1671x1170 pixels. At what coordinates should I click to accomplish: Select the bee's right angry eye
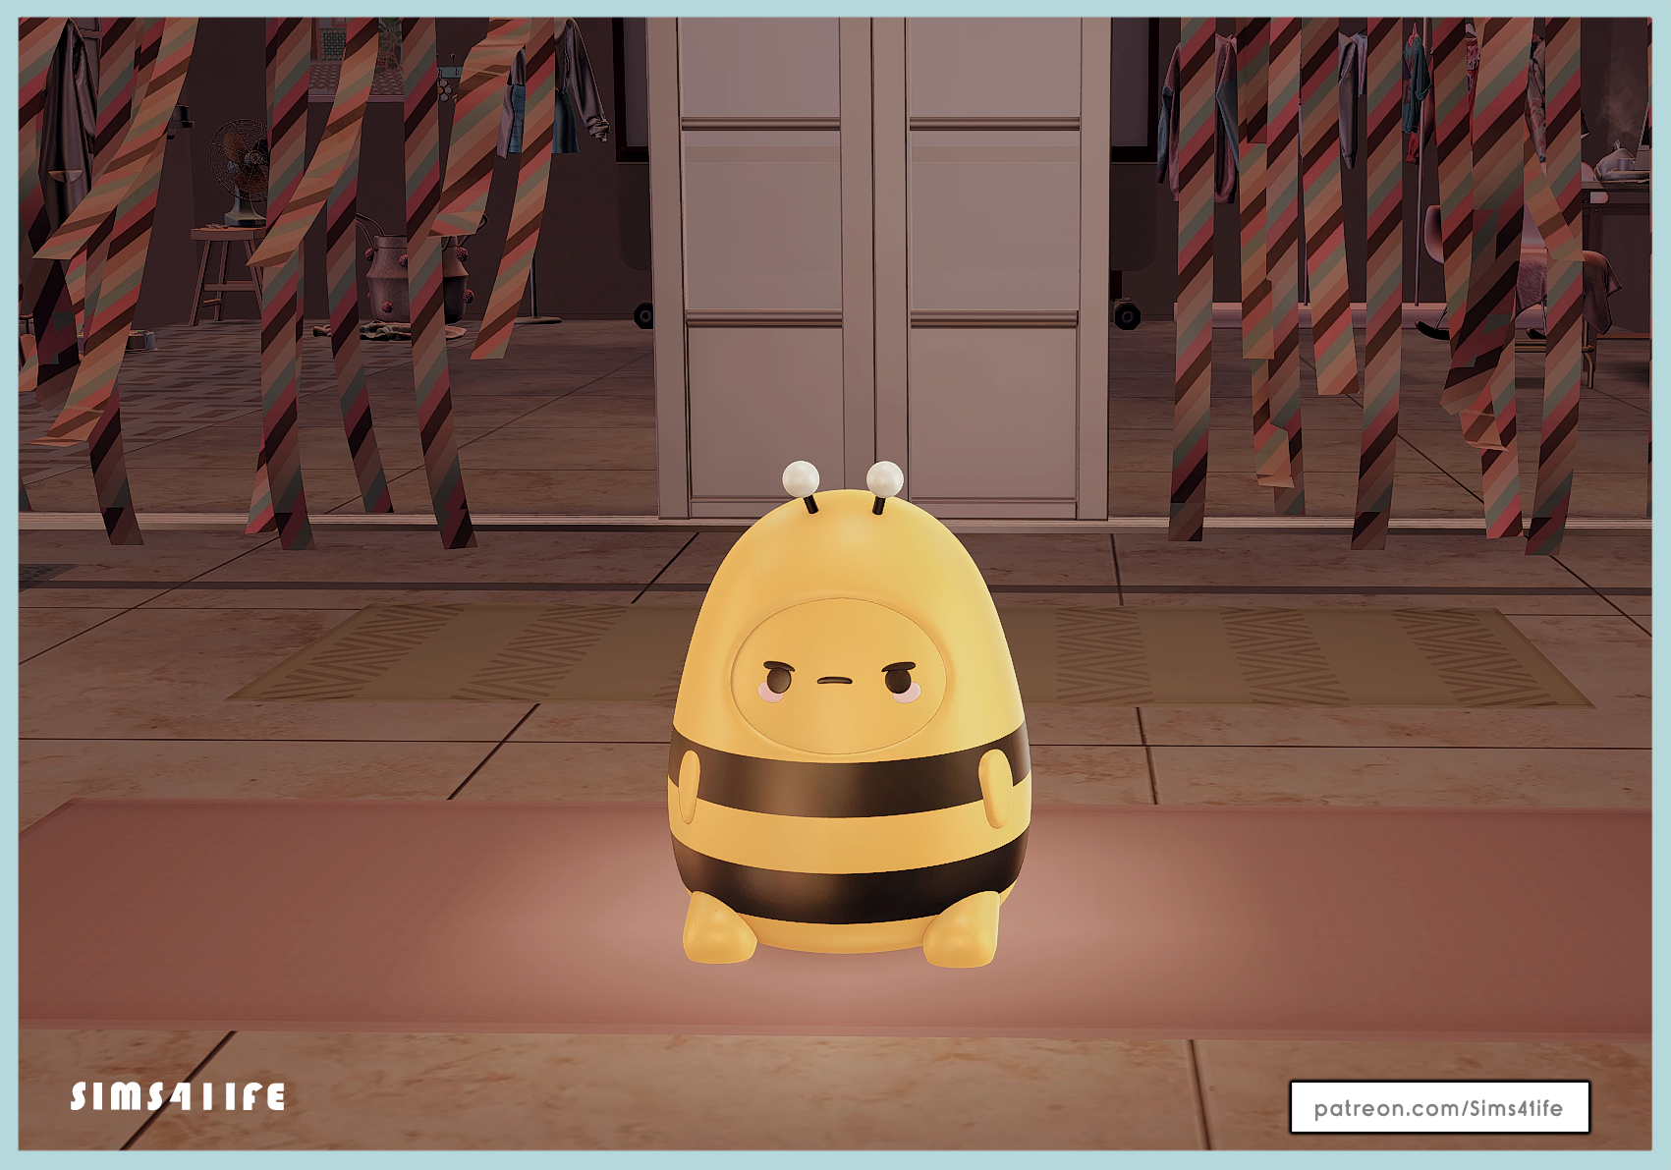(899, 679)
